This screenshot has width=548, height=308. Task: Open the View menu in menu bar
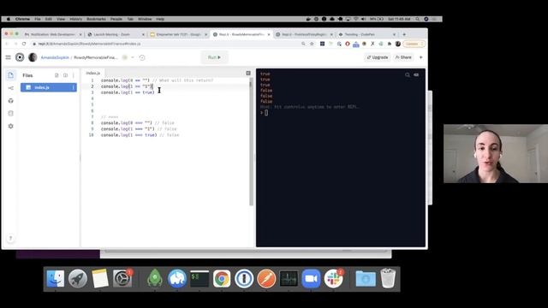point(61,19)
